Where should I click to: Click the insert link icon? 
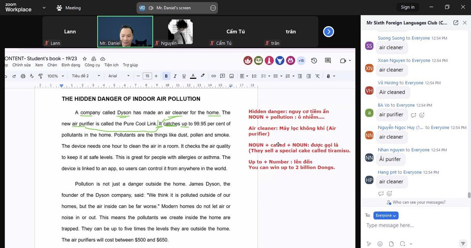coord(214,76)
